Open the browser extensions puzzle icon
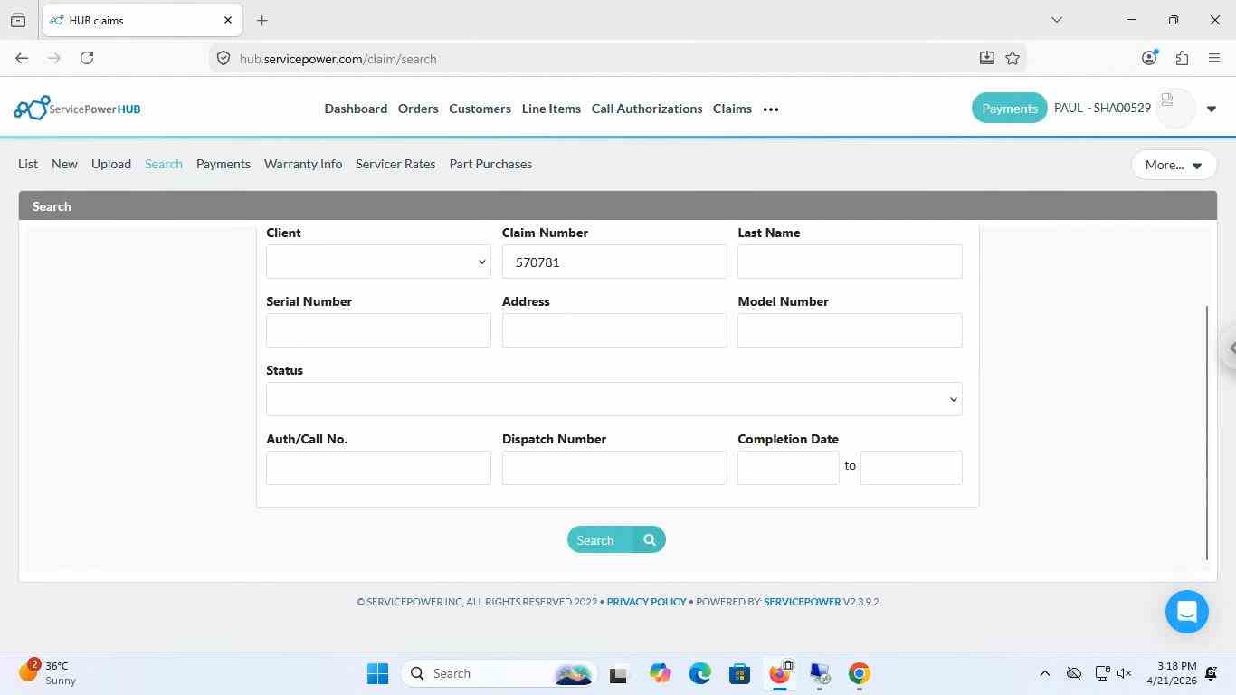Image resolution: width=1236 pixels, height=695 pixels. pos(1182,58)
